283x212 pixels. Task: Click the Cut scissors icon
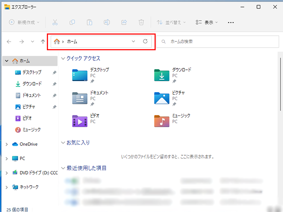click(x=55, y=22)
